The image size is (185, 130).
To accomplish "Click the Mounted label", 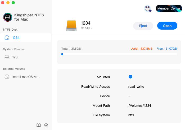I will [x=103, y=77].
